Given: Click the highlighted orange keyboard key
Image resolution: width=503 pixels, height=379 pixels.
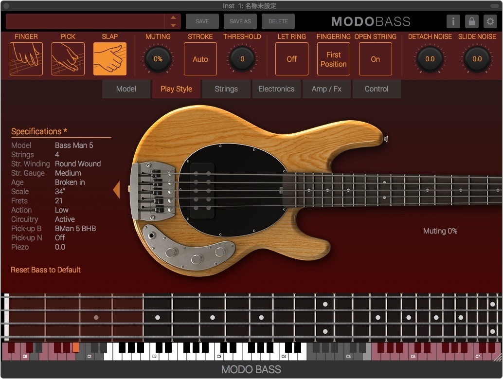Looking at the screenshot, I should click(x=76, y=347).
